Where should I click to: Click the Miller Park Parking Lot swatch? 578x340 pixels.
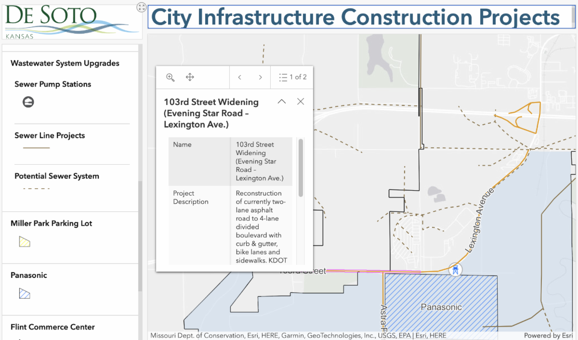point(24,242)
